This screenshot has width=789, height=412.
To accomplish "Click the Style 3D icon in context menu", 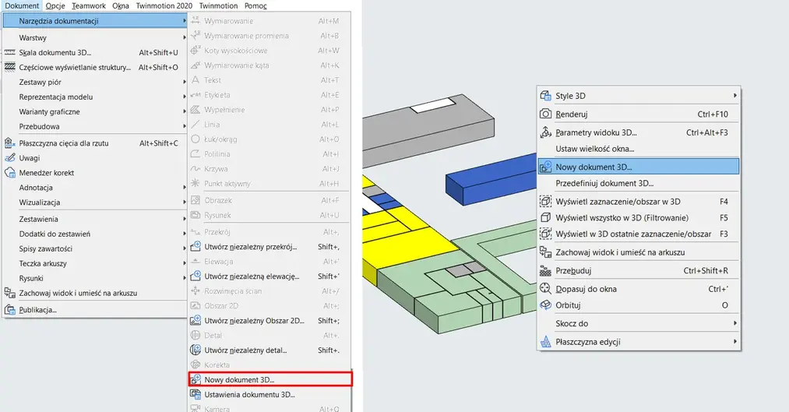I will click(545, 96).
